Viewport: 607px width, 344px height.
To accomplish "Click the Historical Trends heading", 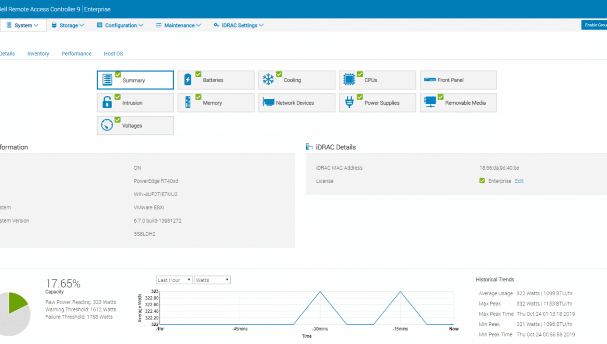I will click(x=495, y=279).
